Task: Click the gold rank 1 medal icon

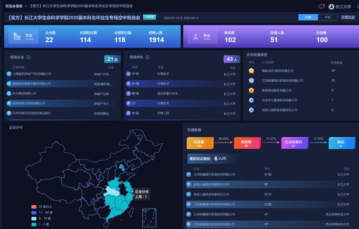Action: click(x=251, y=71)
